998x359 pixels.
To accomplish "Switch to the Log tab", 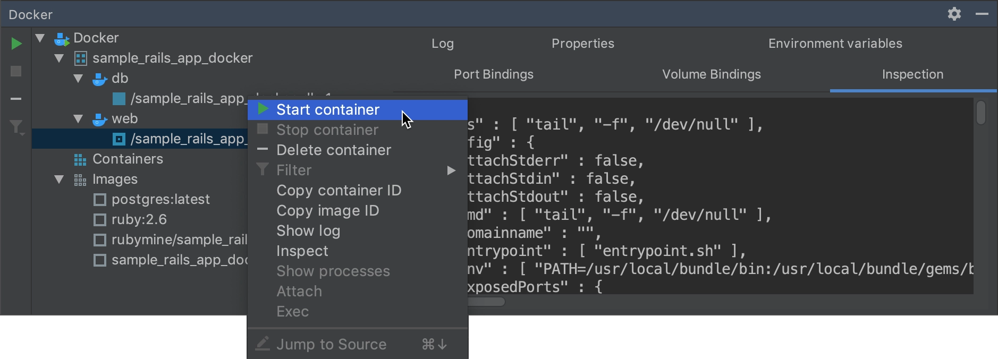I will tap(443, 44).
